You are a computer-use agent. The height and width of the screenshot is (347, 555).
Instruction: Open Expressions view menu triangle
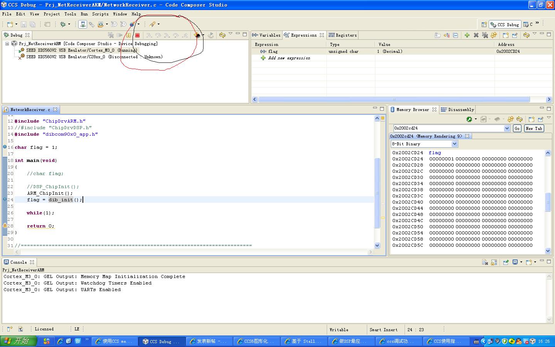(x=535, y=34)
